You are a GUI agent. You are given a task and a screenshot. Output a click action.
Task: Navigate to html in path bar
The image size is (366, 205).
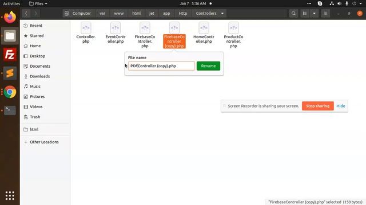pyautogui.click(x=136, y=14)
